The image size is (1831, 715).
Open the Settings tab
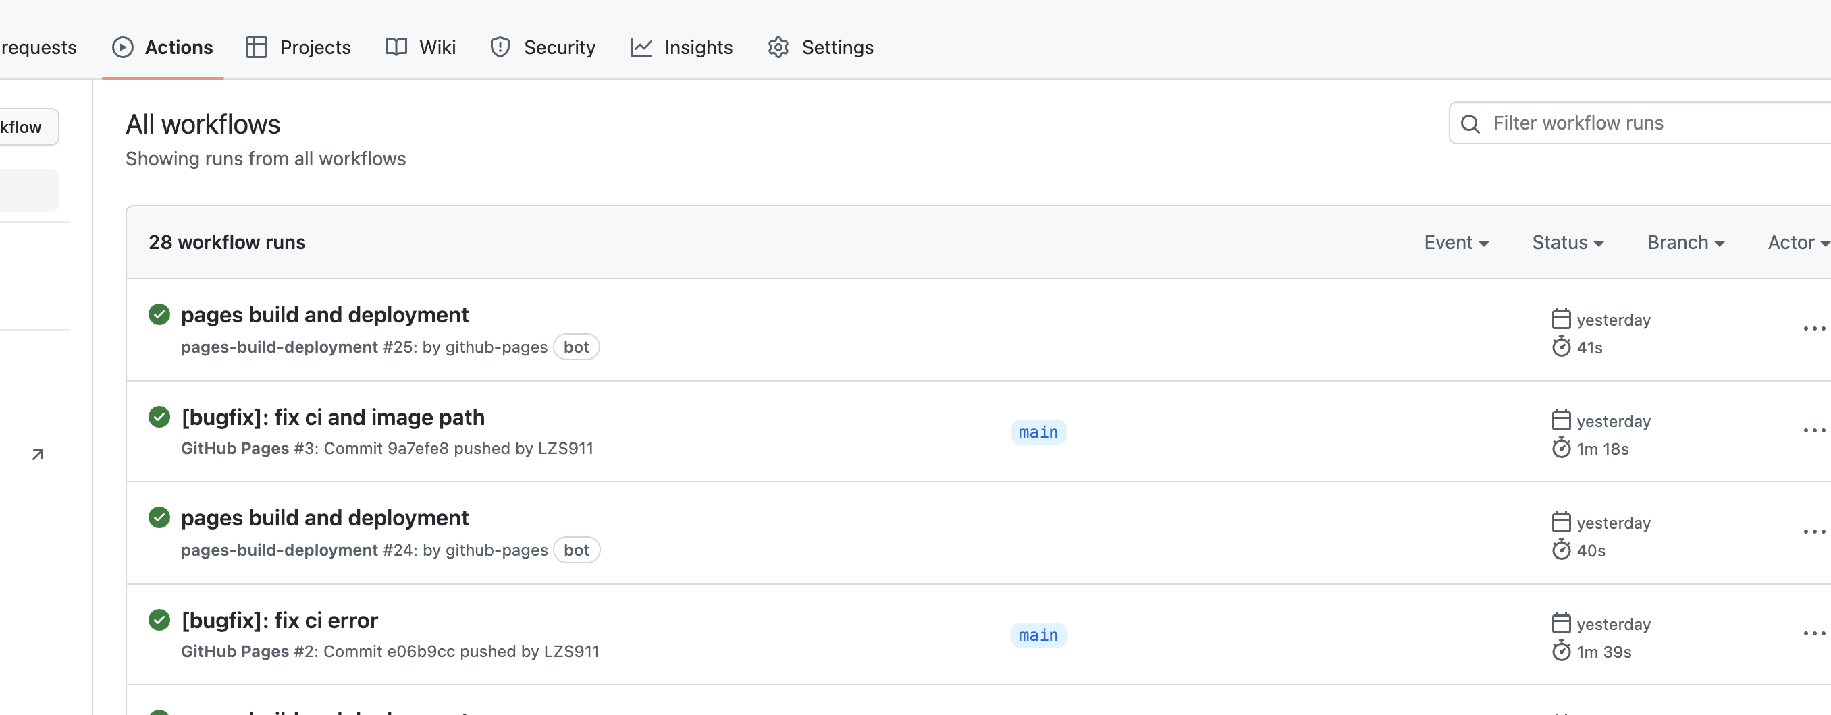point(820,47)
